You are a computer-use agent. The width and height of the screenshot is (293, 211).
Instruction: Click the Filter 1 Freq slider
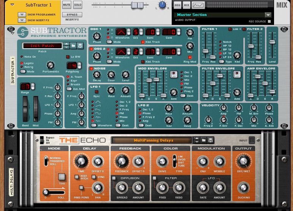click(205, 51)
